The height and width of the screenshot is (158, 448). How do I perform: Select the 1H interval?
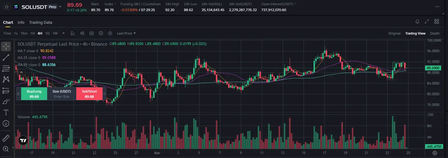[33, 33]
